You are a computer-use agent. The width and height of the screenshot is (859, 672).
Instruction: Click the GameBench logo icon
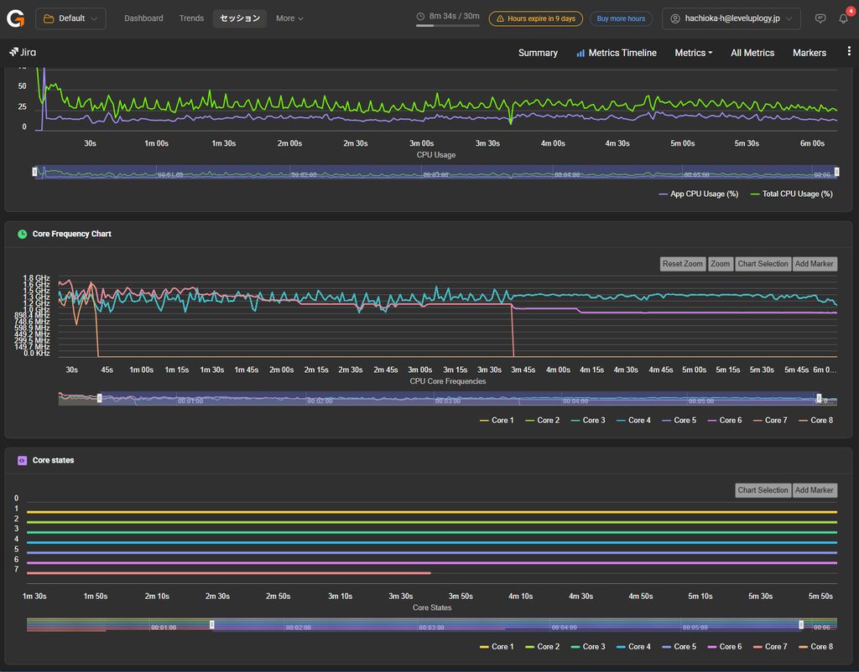tap(15, 18)
